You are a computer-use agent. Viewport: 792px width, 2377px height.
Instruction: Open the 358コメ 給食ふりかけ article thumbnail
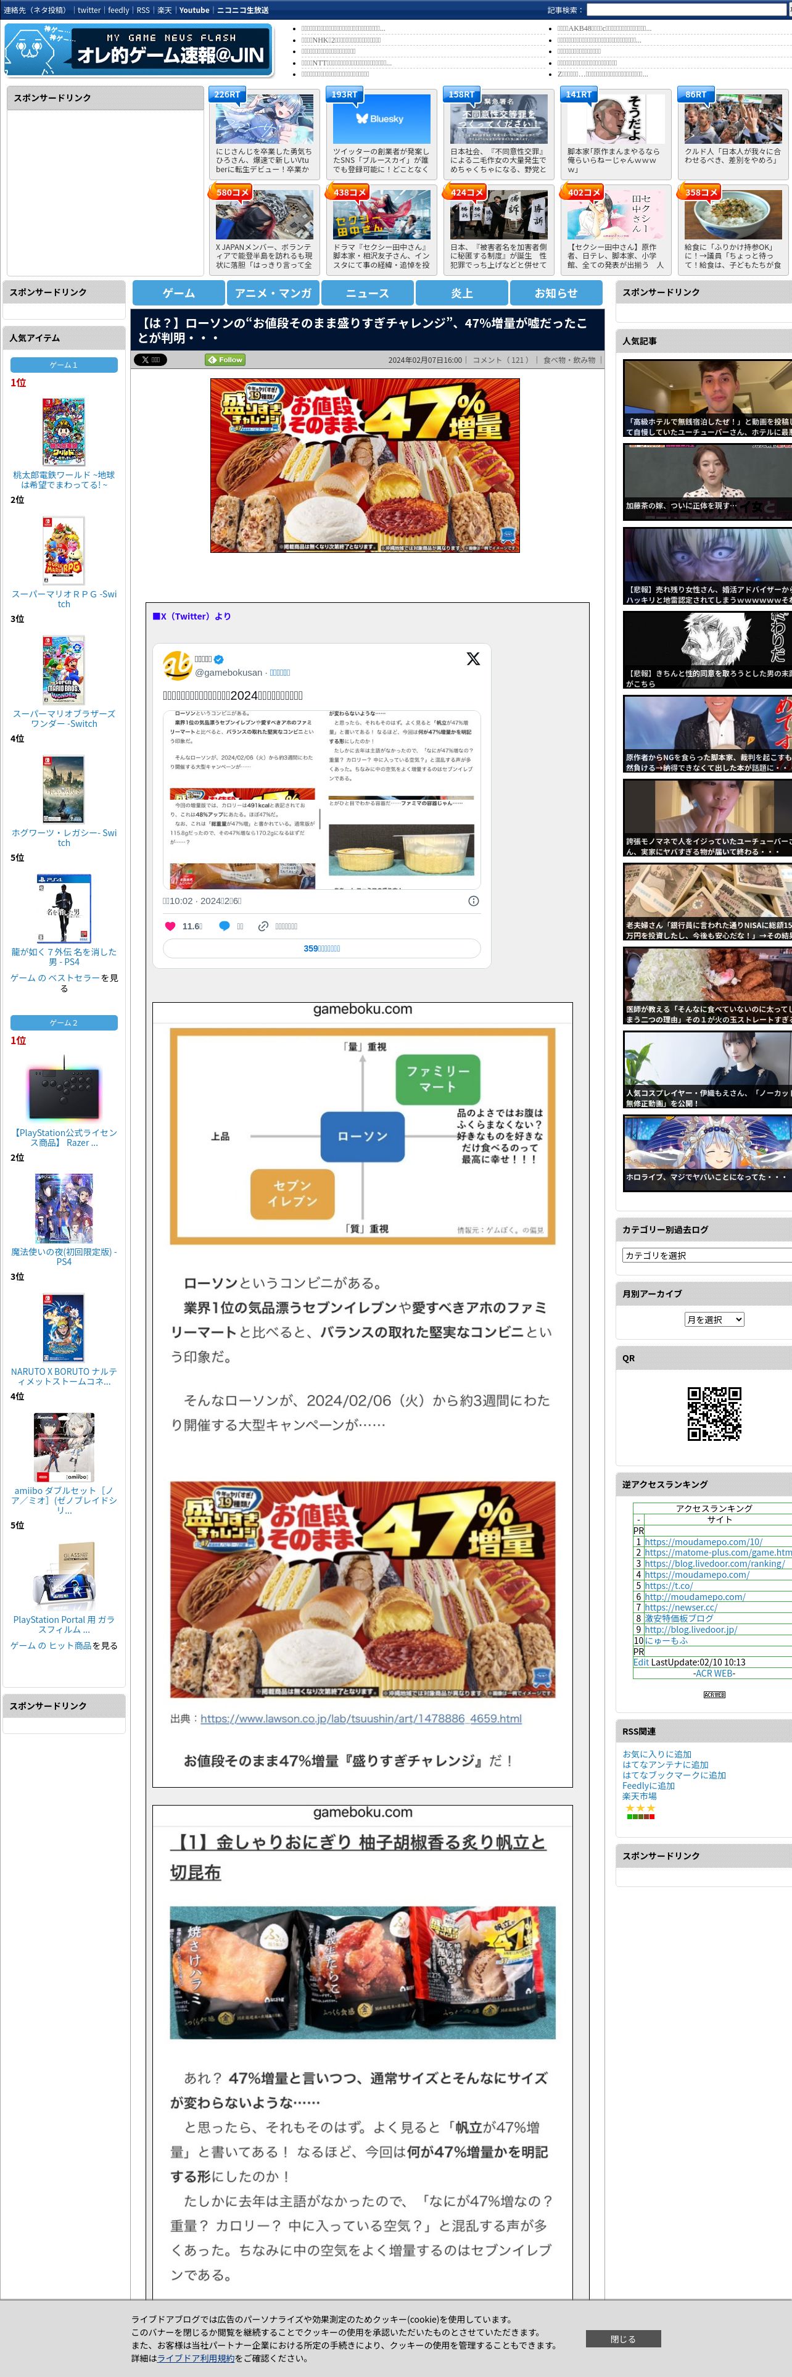pos(733,216)
